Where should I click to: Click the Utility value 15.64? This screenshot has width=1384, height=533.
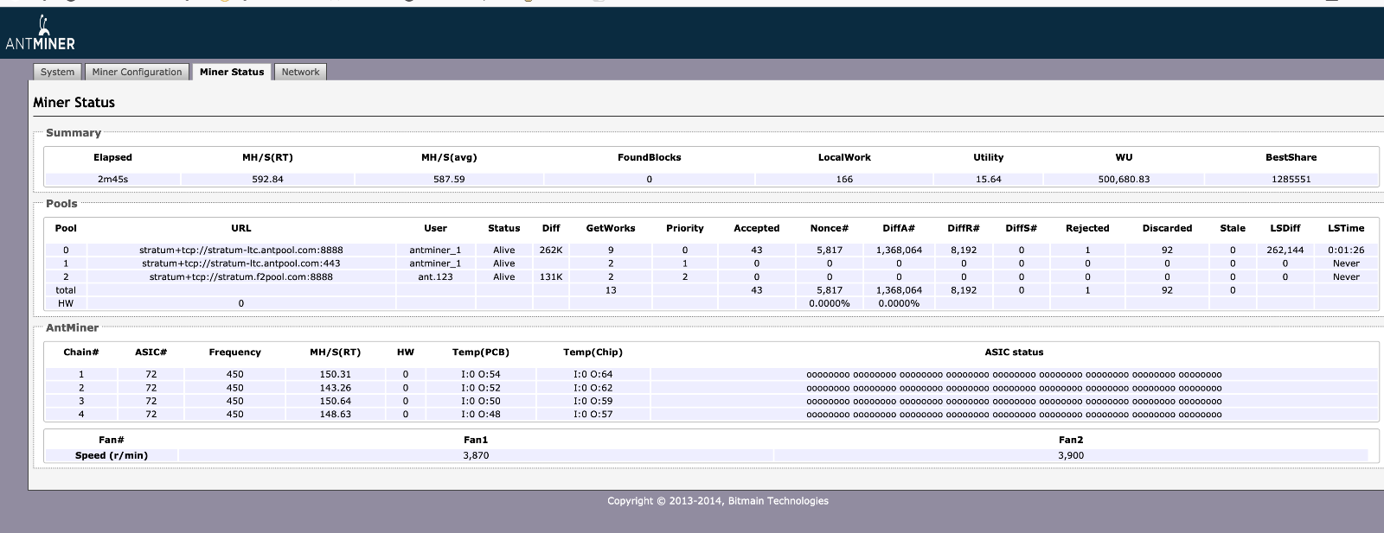pyautogui.click(x=988, y=179)
